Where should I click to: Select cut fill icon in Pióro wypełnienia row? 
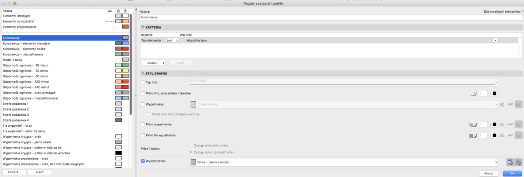503,125
